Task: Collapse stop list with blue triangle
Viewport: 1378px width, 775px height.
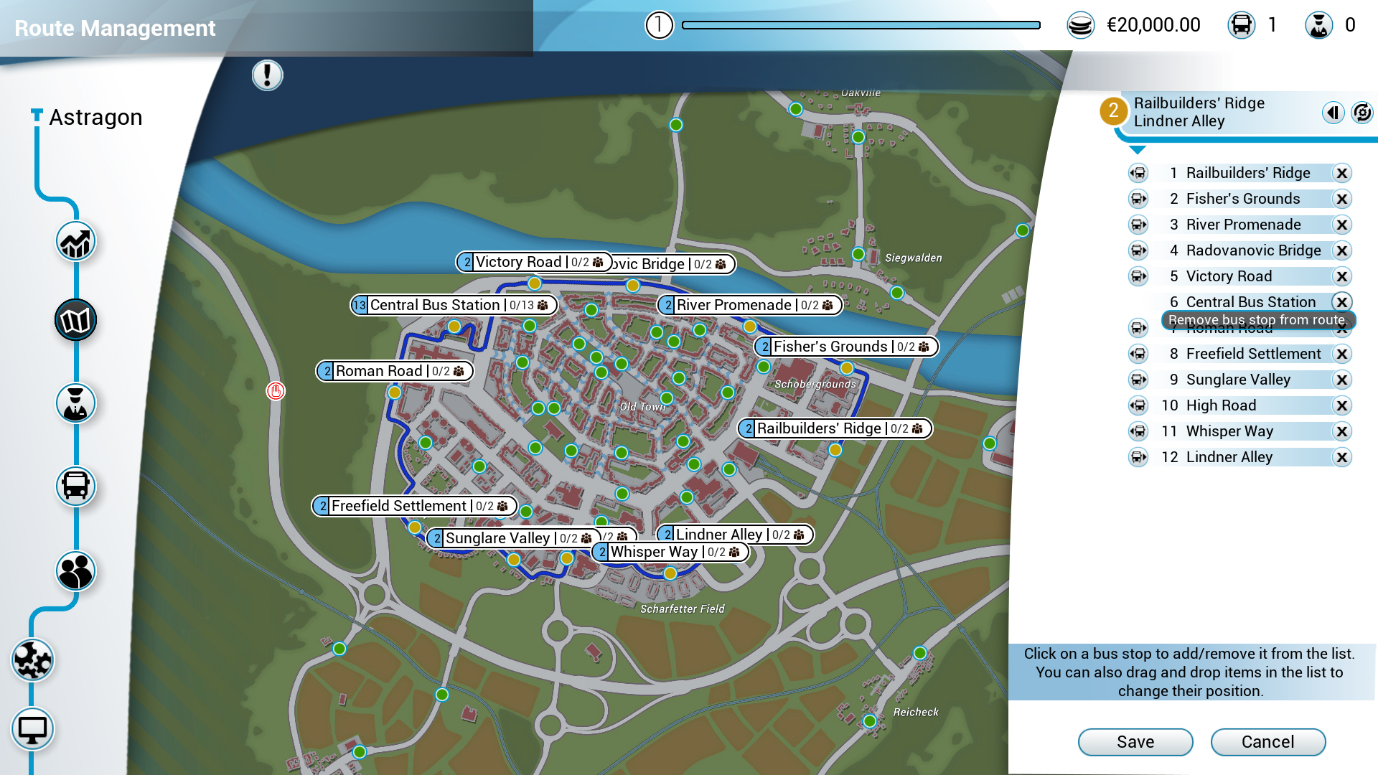Action: point(1138,150)
